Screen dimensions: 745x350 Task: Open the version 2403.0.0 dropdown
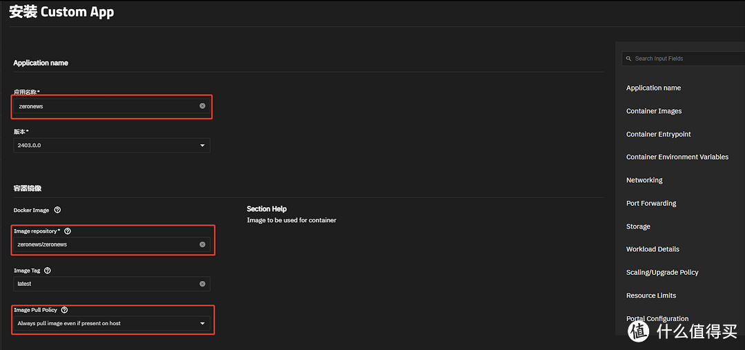(x=202, y=146)
